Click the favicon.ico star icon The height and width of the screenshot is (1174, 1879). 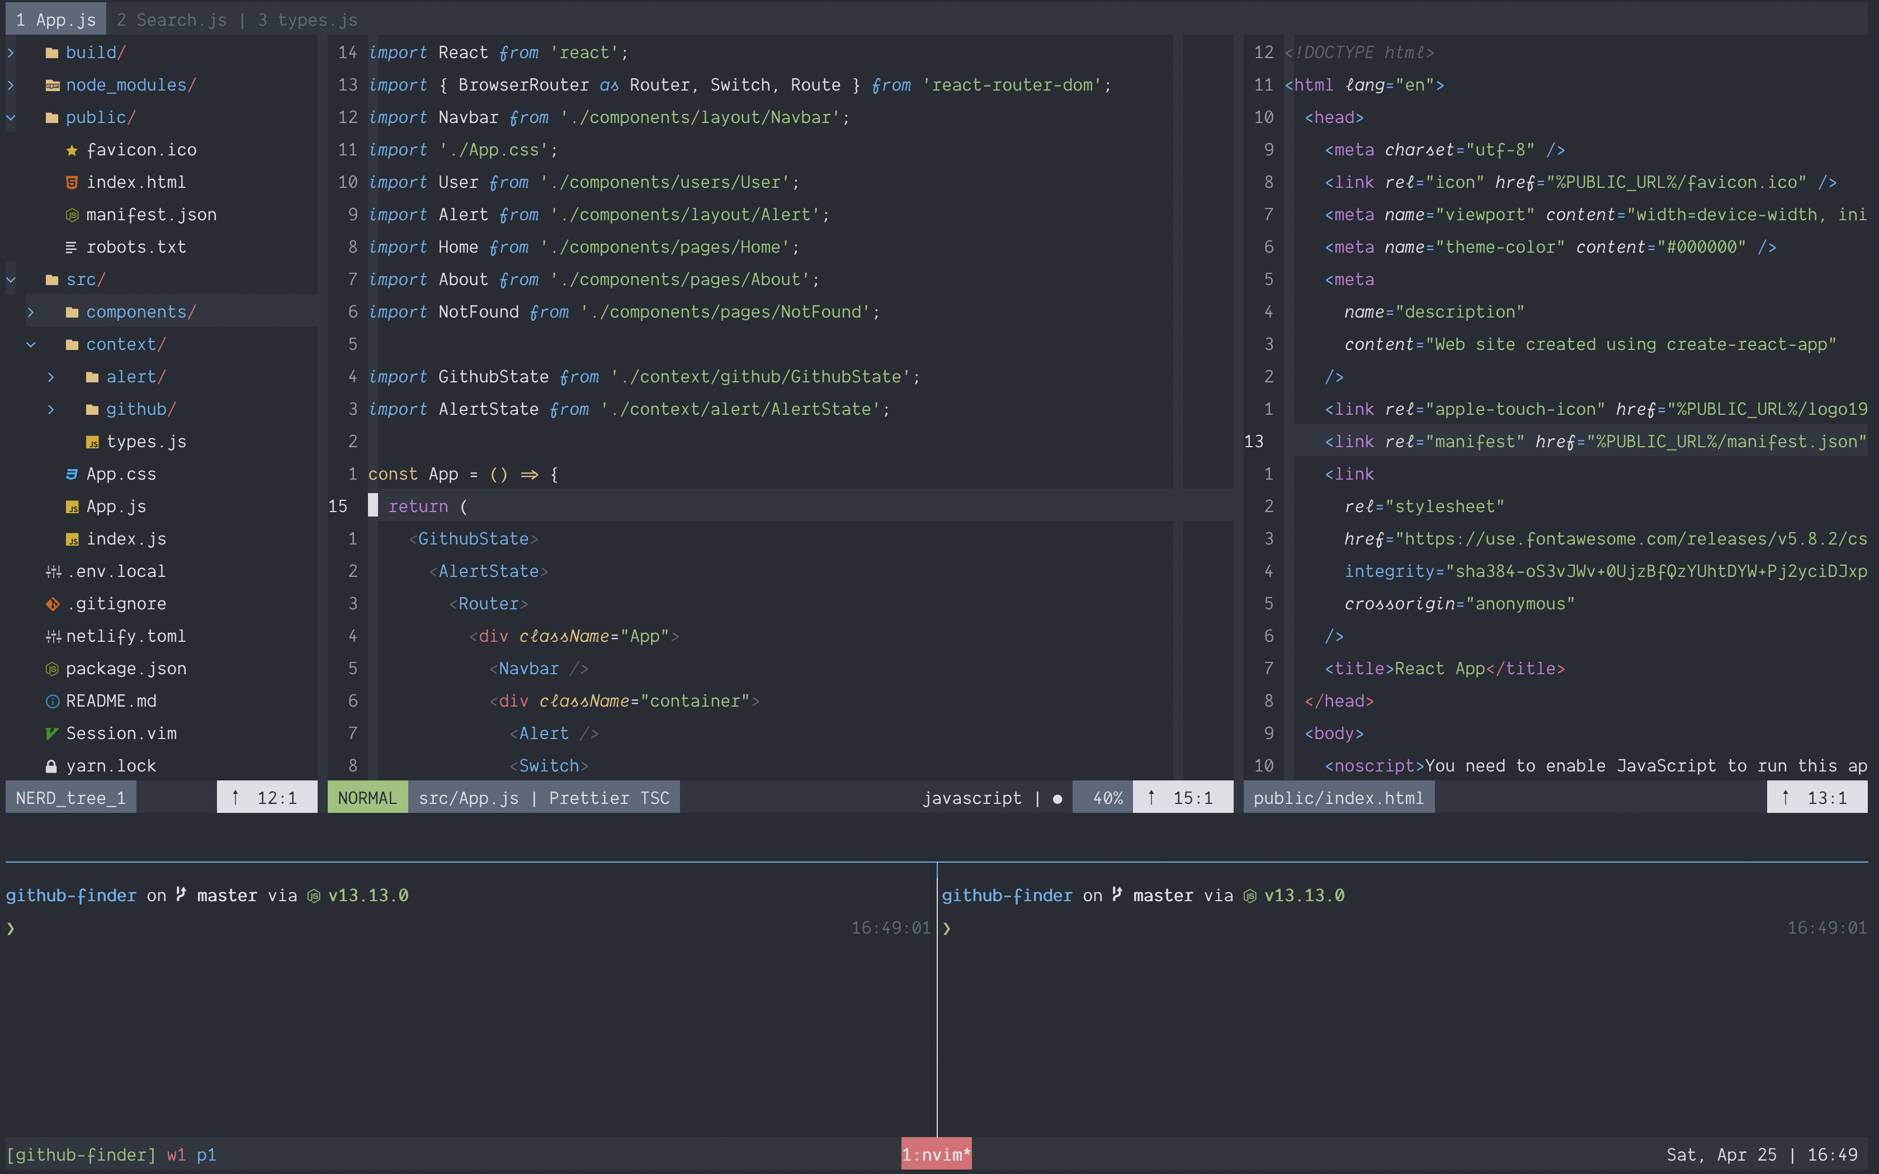(x=70, y=150)
